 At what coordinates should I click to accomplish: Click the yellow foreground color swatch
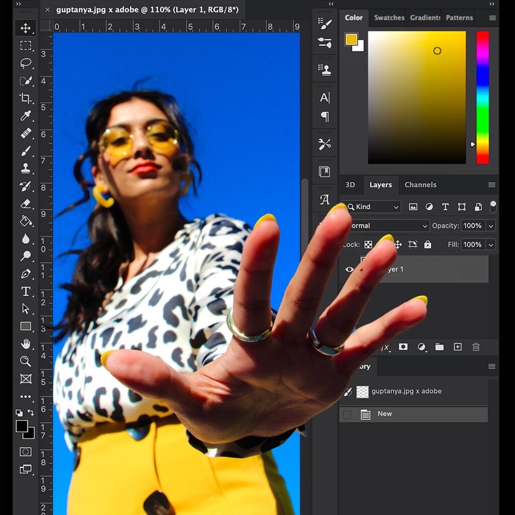(351, 39)
